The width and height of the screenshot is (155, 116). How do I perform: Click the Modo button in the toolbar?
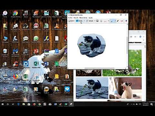79,21
